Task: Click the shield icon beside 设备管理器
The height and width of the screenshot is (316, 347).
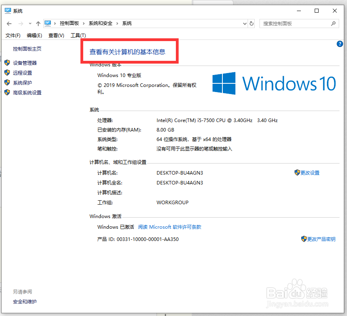Action: pyautogui.click(x=7, y=63)
